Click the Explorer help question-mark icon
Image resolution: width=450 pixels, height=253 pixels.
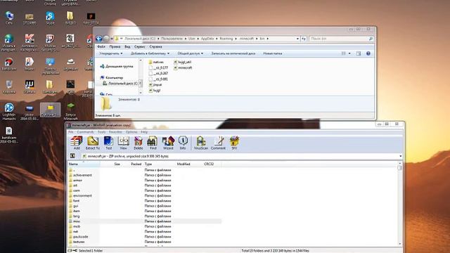pos(368,53)
